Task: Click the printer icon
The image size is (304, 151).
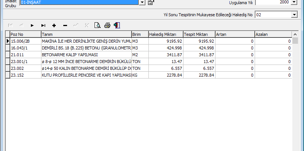Action: [107, 25]
